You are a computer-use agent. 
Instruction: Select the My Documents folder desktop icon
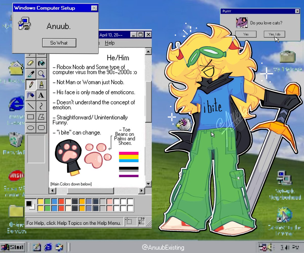(x=16, y=68)
